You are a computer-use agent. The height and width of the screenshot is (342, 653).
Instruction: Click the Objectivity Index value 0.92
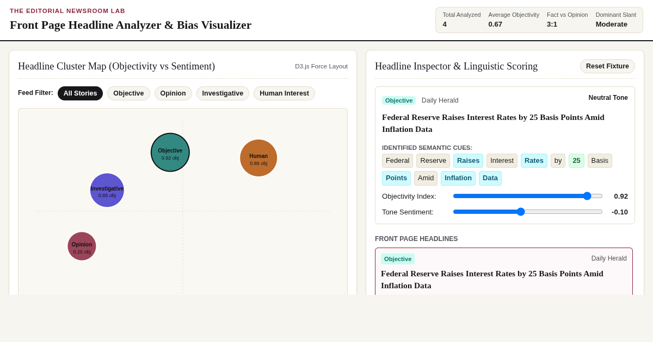click(621, 196)
